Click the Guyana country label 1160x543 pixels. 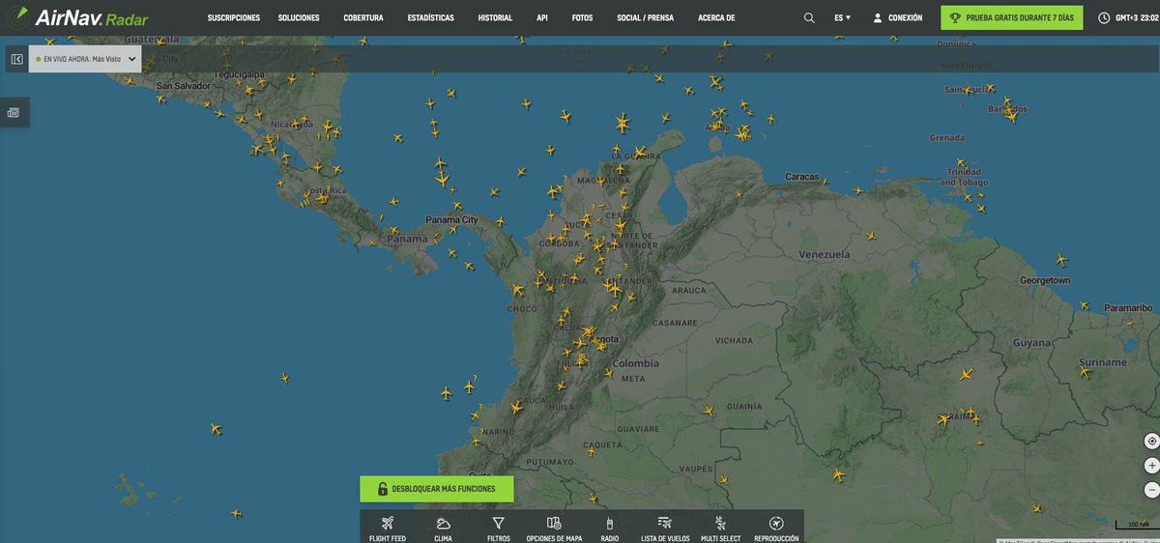point(1031,343)
